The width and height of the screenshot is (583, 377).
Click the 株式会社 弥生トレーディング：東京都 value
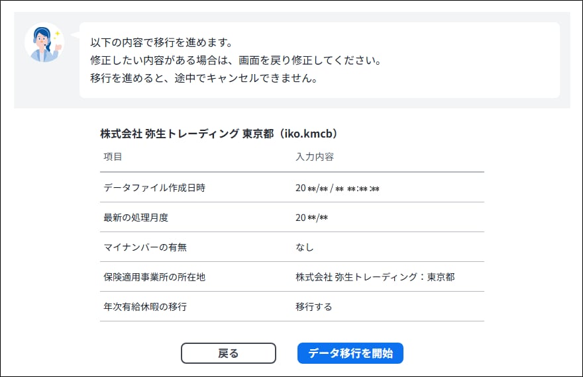375,277
